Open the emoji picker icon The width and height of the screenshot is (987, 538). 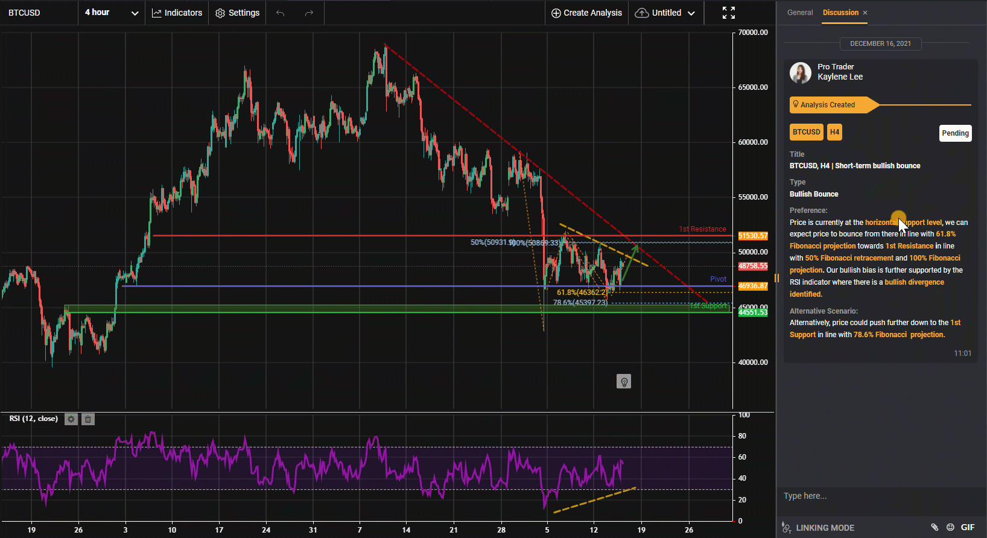pos(950,528)
